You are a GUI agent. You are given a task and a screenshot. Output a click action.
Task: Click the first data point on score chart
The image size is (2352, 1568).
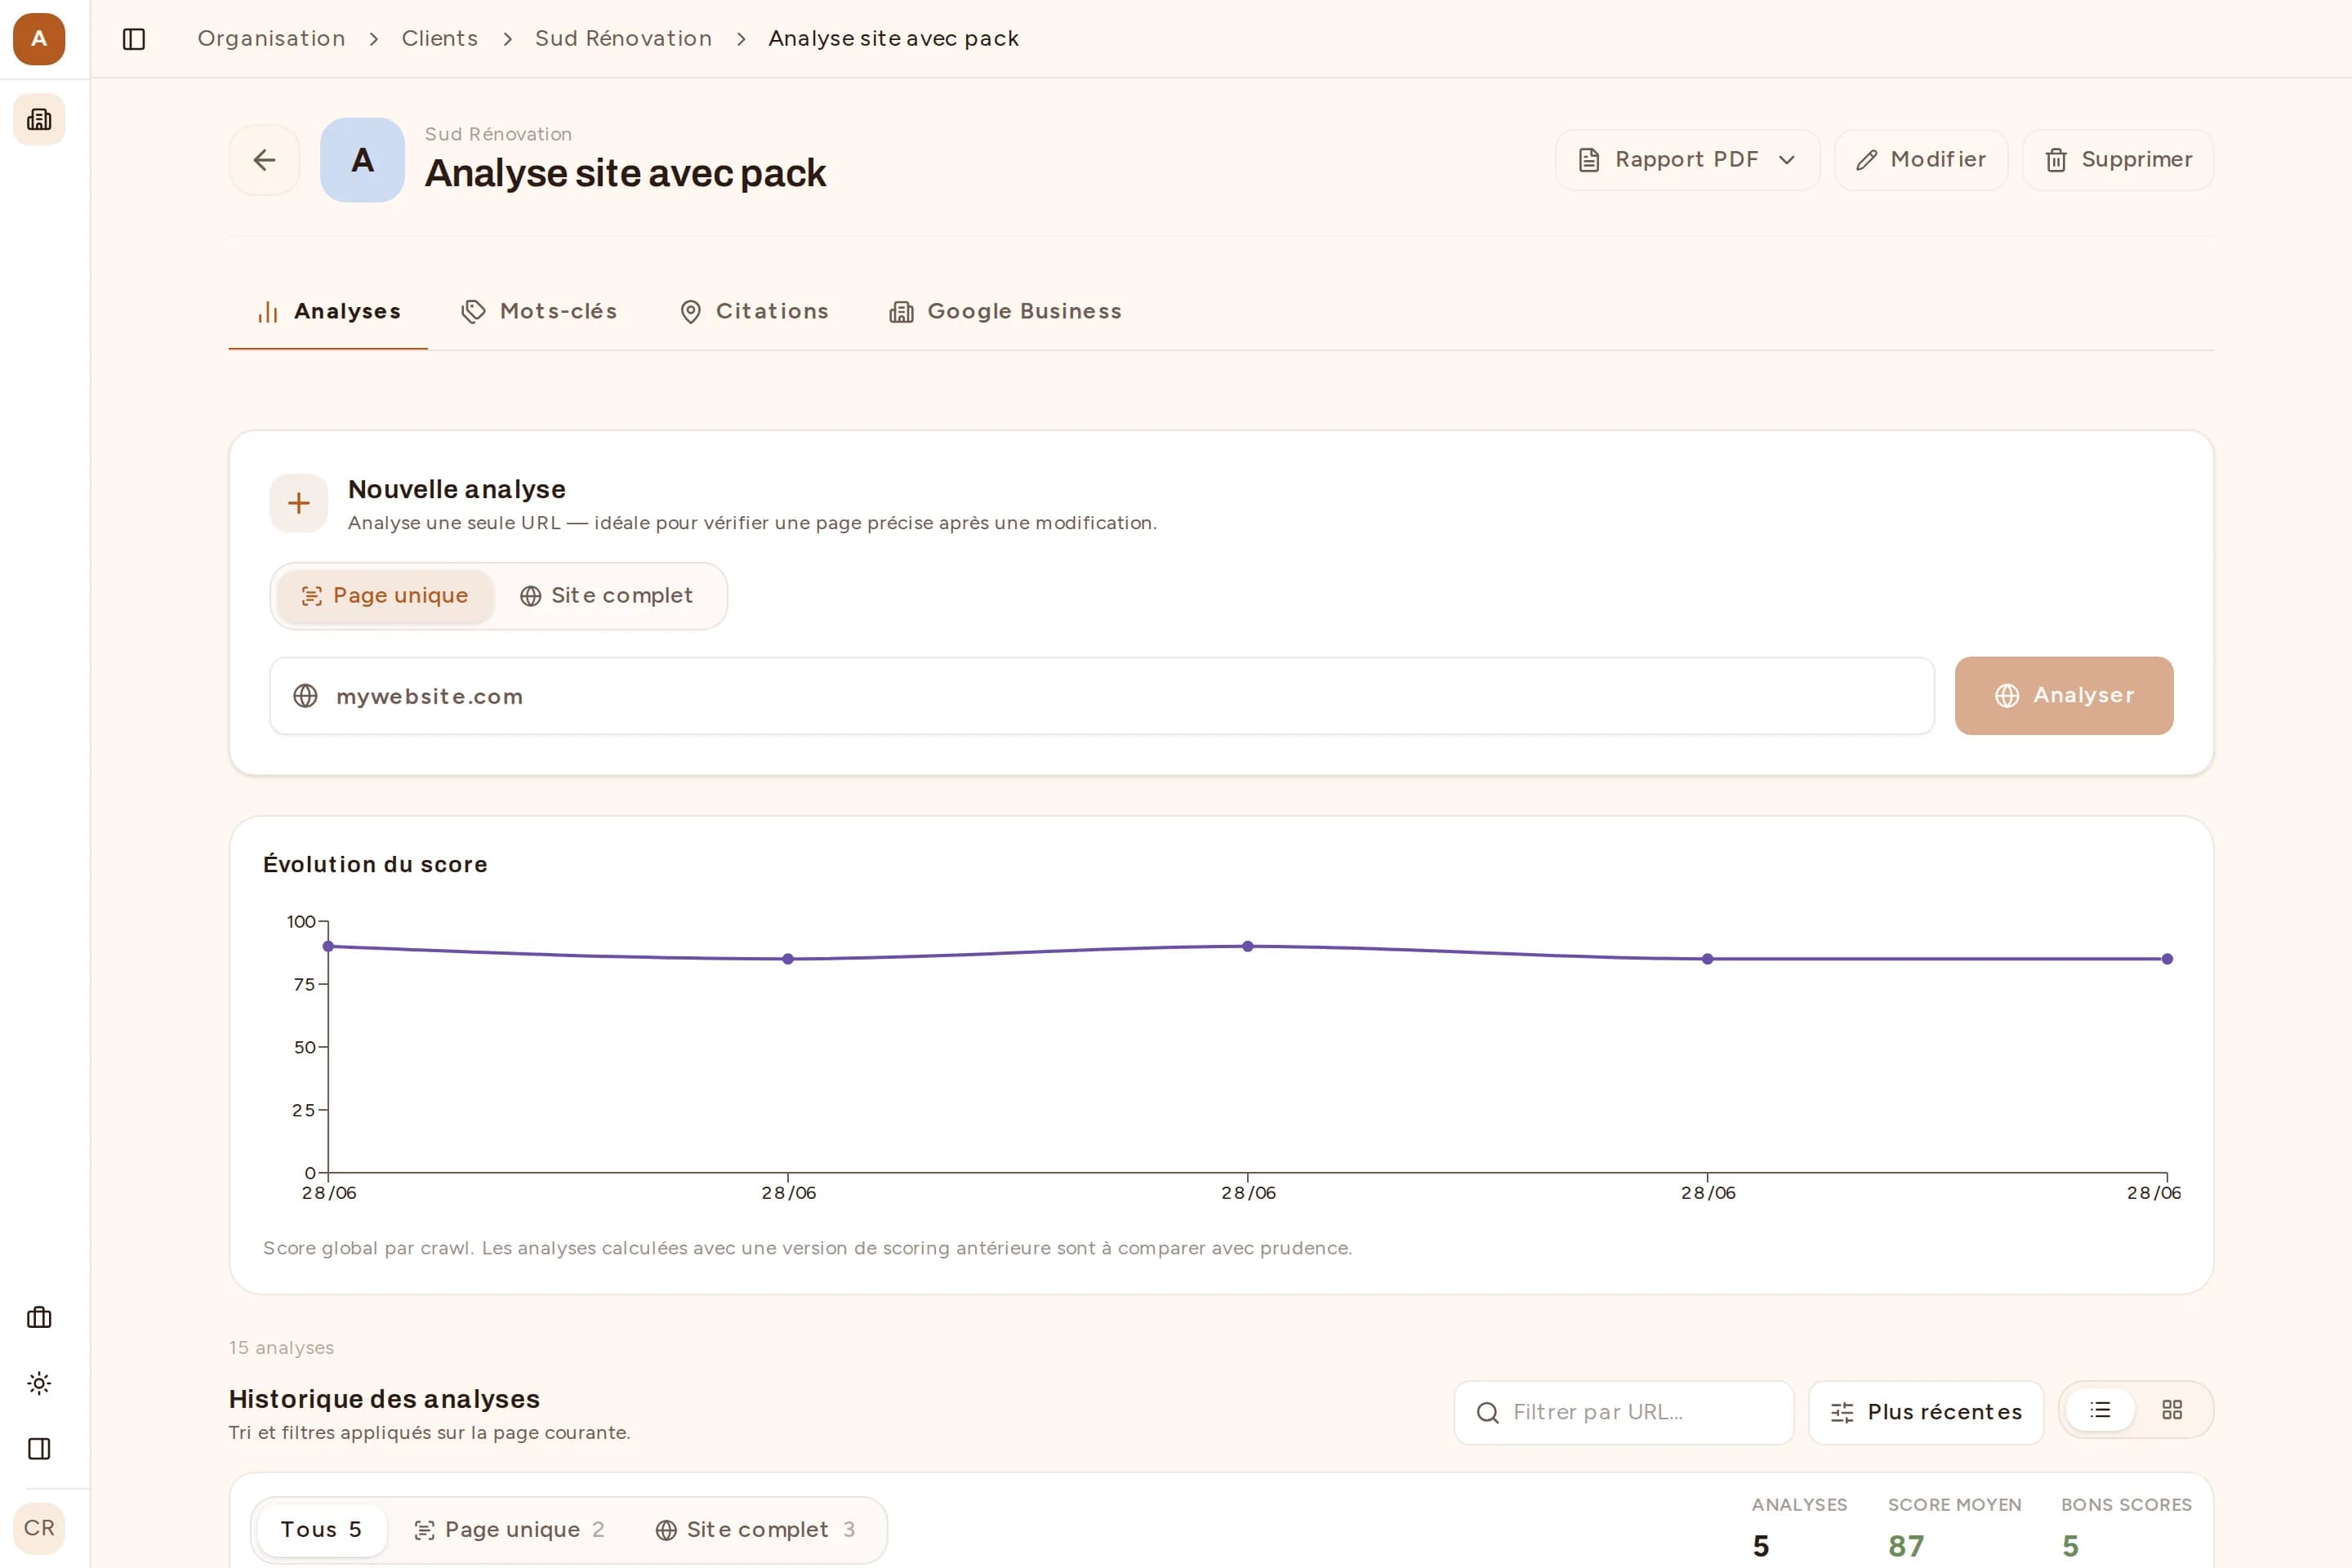(x=328, y=946)
